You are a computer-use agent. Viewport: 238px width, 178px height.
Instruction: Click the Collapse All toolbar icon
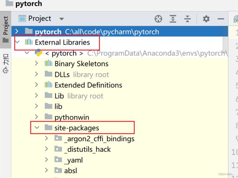187,19
